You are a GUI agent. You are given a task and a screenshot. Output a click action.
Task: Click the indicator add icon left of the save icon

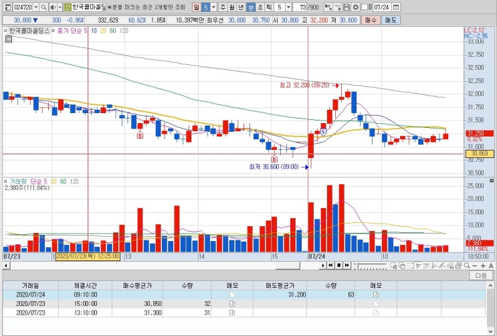pos(338,7)
